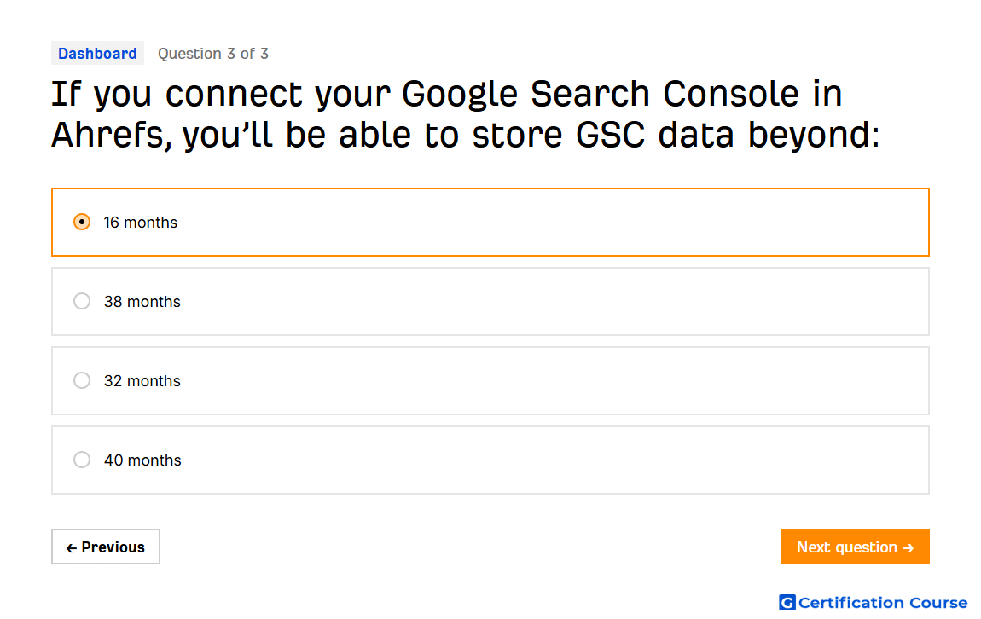
Task: Pick the 32 months radio button
Action: pos(82,381)
